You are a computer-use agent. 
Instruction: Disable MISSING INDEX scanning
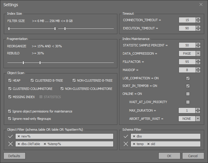click(10, 97)
